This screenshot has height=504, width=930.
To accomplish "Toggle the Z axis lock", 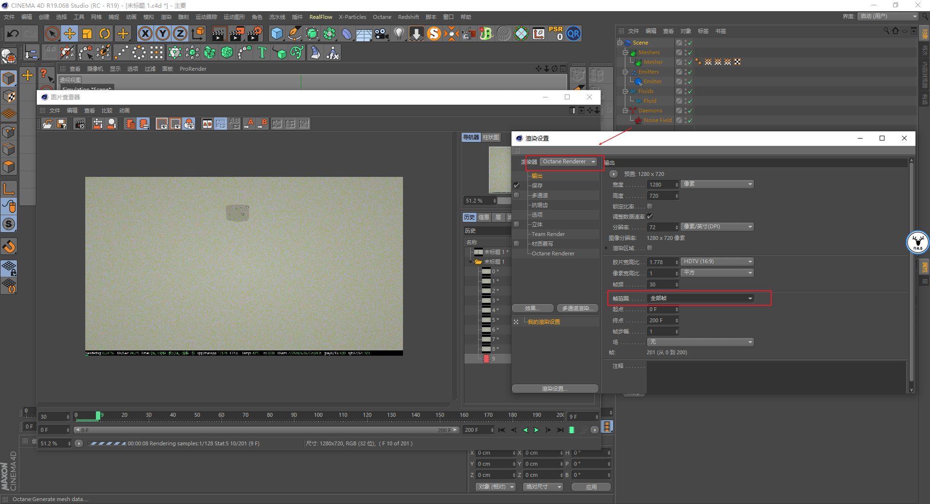I will (180, 33).
